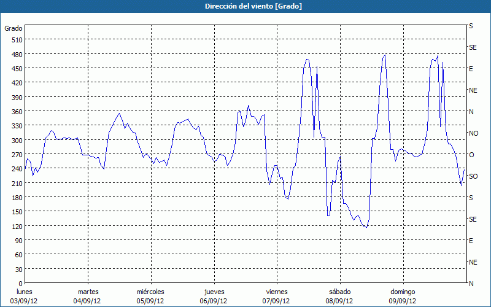Viewport: 491px width, 307px height.
Task: Select the 'miércoles 05/09/12' date label
Action: click(x=150, y=296)
